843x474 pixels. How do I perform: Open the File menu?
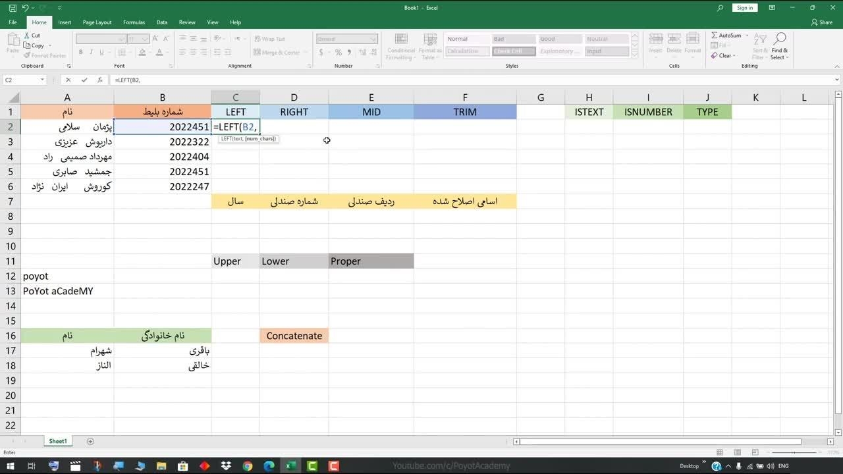[13, 22]
